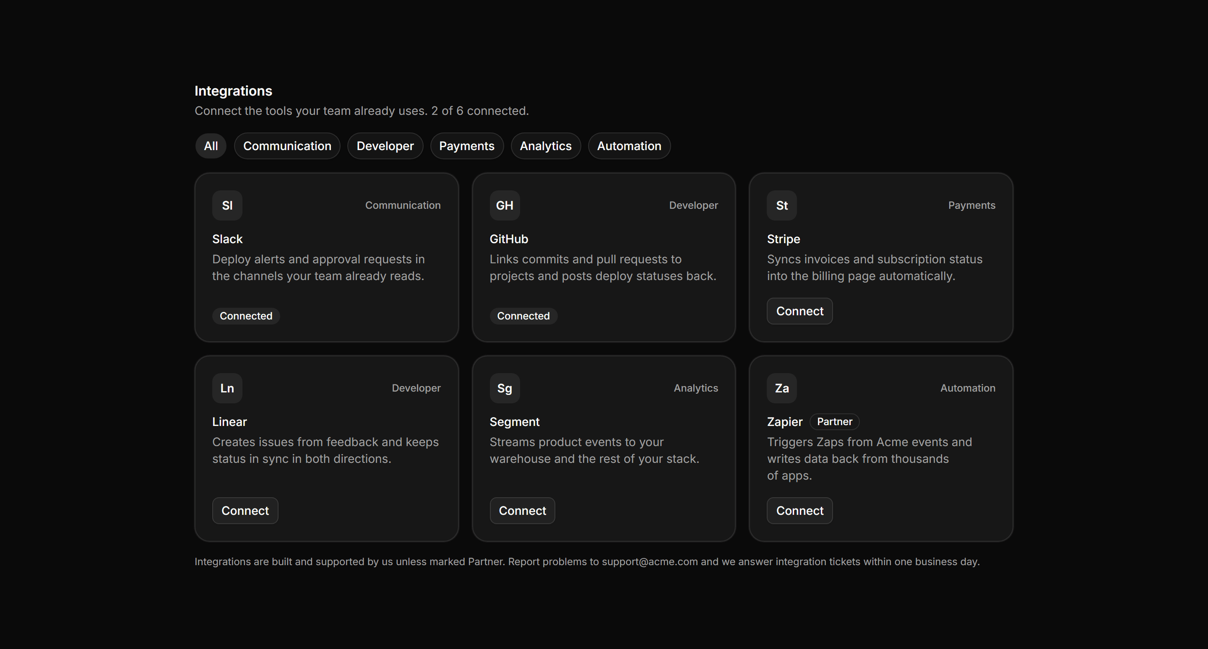The image size is (1208, 649).
Task: Click Stripe's 'Syncs invoices and subscription status' description
Action: (x=875, y=267)
